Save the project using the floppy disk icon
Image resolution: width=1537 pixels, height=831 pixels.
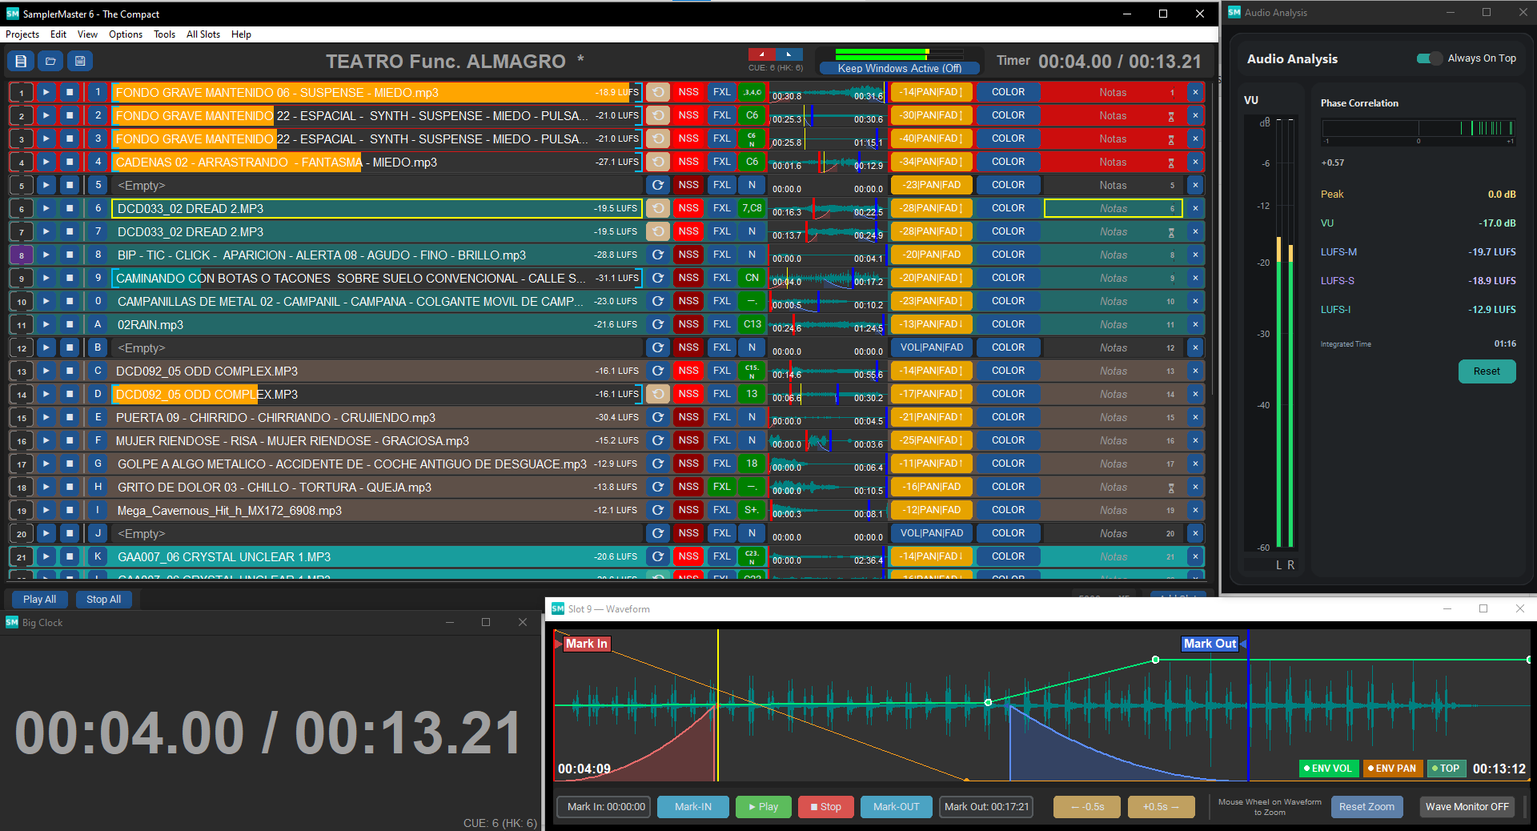80,61
